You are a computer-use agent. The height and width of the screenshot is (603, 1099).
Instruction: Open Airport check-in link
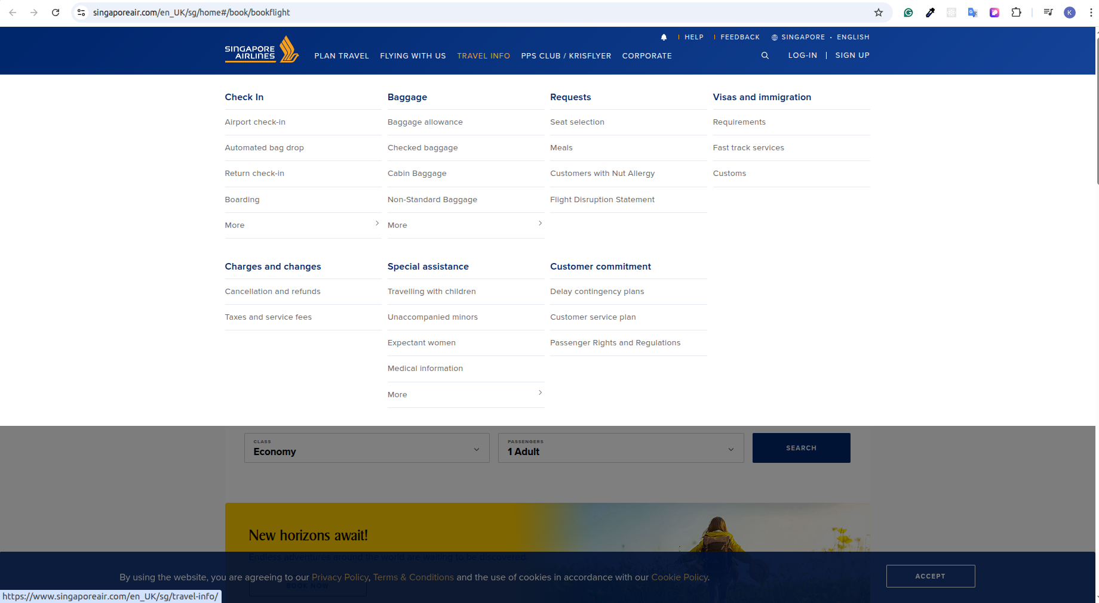pos(255,122)
